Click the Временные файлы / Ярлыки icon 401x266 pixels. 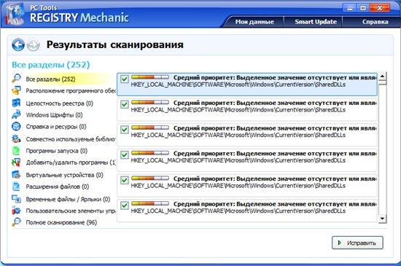coord(16,199)
